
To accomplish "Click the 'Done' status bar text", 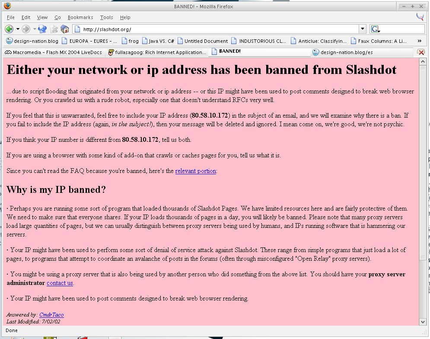I will (x=12, y=330).
